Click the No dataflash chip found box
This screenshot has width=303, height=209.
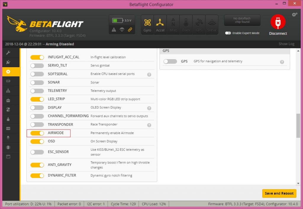point(242,20)
